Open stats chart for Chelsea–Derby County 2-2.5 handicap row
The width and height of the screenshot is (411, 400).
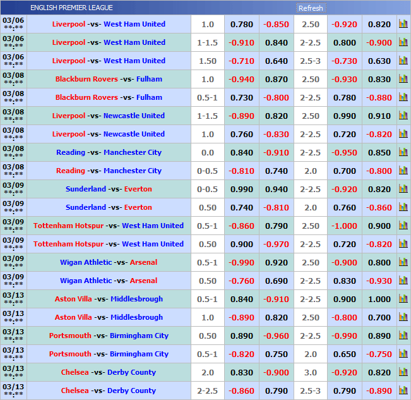403,391
